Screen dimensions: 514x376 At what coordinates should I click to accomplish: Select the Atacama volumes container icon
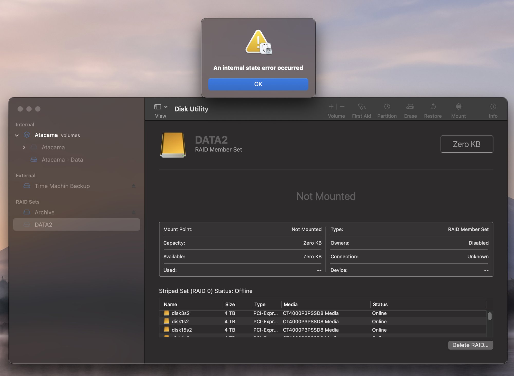(27, 135)
